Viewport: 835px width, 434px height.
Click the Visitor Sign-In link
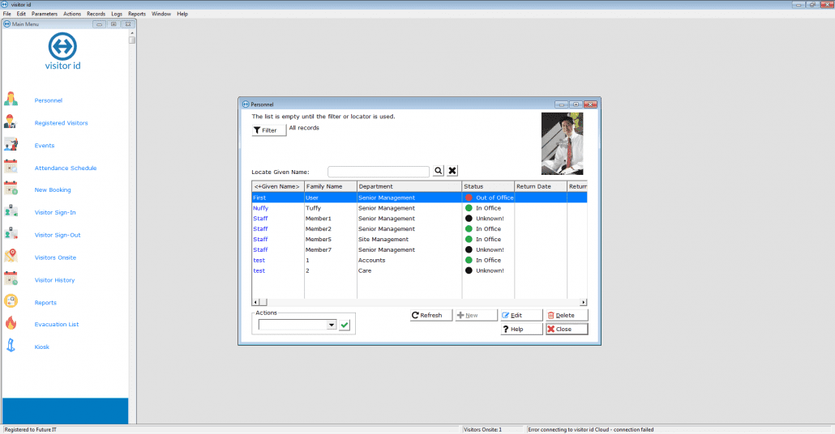56,213
